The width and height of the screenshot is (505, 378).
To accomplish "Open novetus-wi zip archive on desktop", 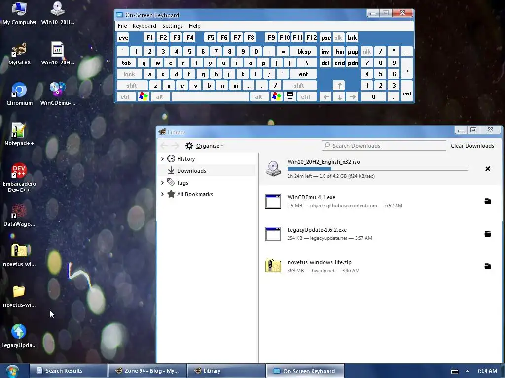I will [x=19, y=255].
